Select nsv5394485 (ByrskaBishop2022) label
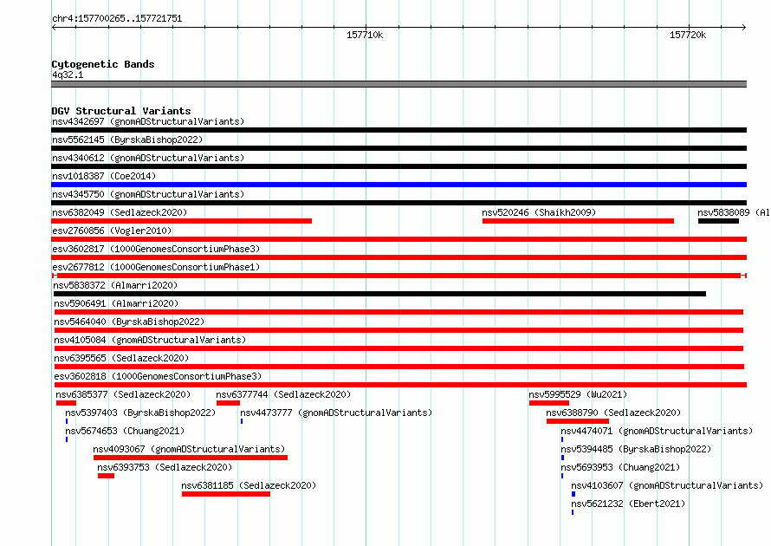Screen dimensions: 771x546 click(636, 449)
